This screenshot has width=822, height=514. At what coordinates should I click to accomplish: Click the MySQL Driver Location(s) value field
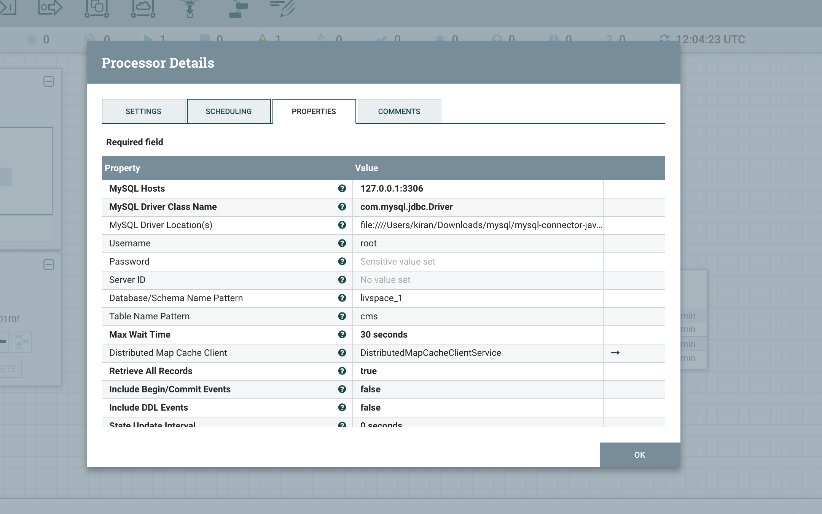[x=479, y=225]
